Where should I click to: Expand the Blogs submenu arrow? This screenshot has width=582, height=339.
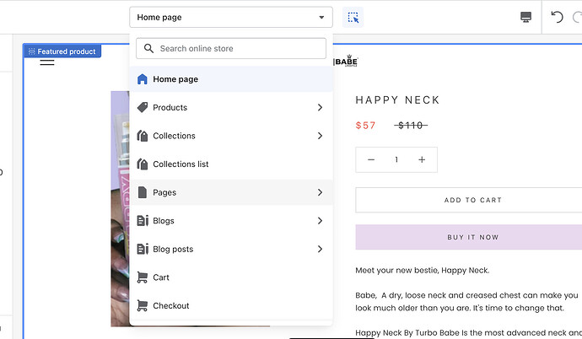pyautogui.click(x=320, y=221)
